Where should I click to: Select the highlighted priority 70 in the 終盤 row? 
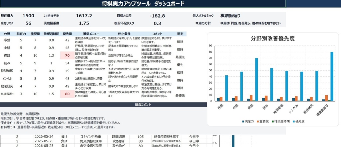(67, 55)
